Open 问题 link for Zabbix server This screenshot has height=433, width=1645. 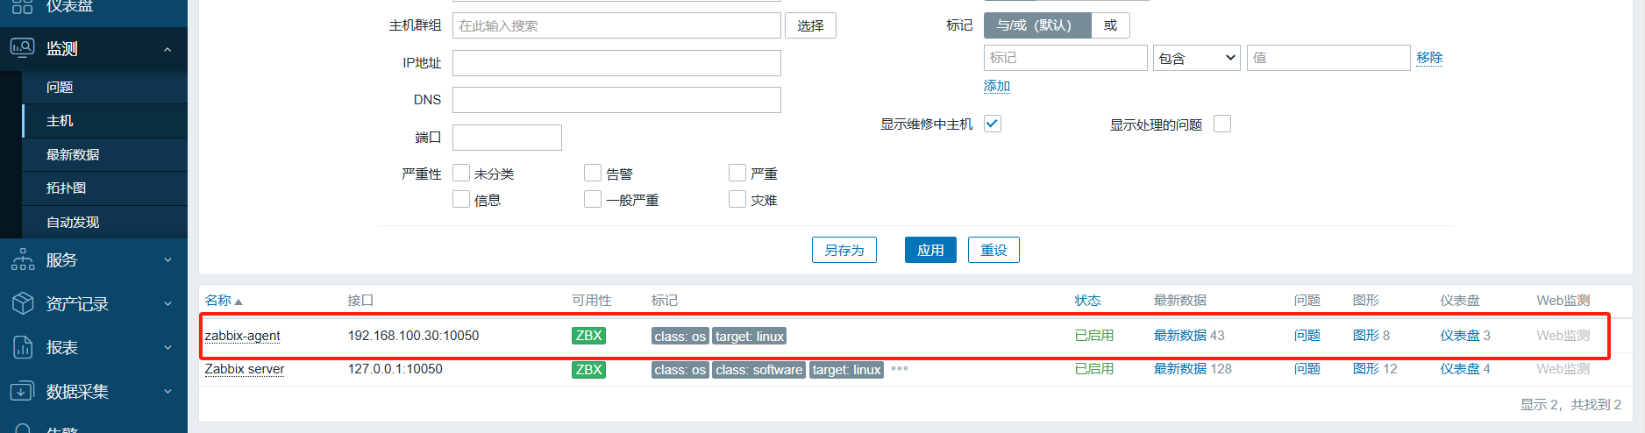tap(1307, 369)
